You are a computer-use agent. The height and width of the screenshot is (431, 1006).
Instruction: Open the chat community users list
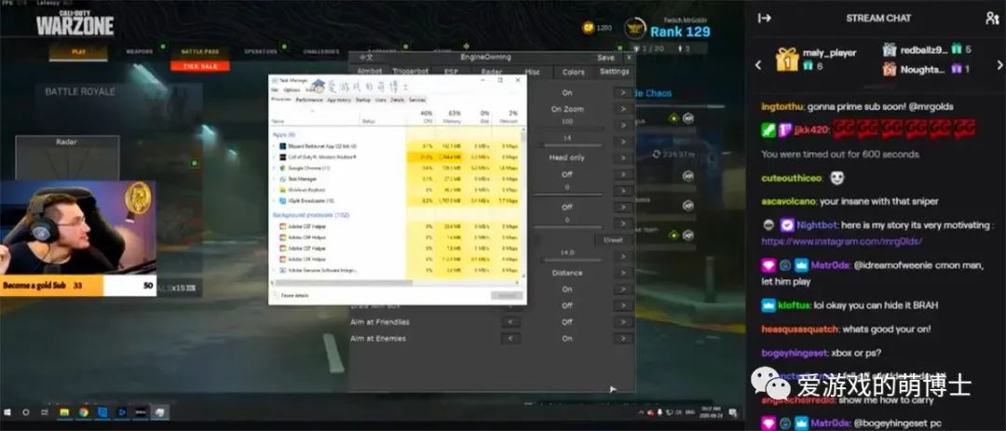[x=992, y=18]
